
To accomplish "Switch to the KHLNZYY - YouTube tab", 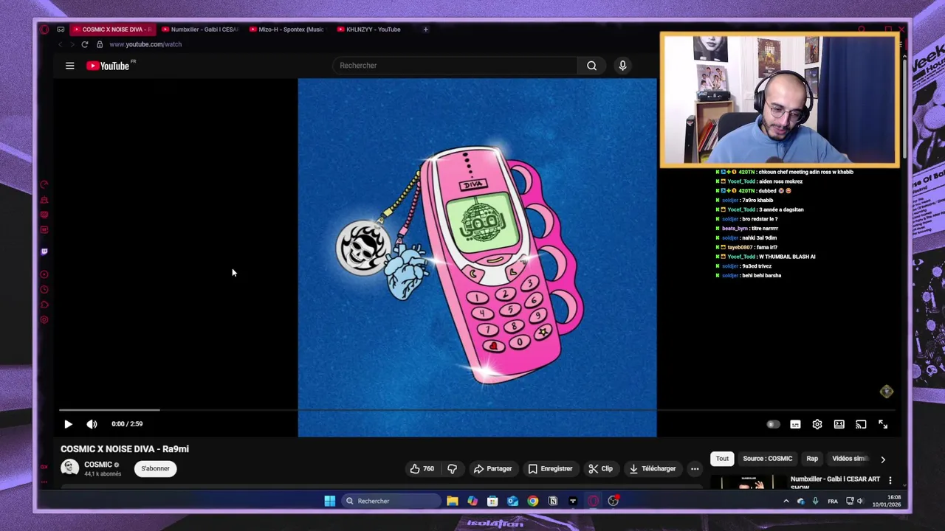I will pyautogui.click(x=374, y=29).
